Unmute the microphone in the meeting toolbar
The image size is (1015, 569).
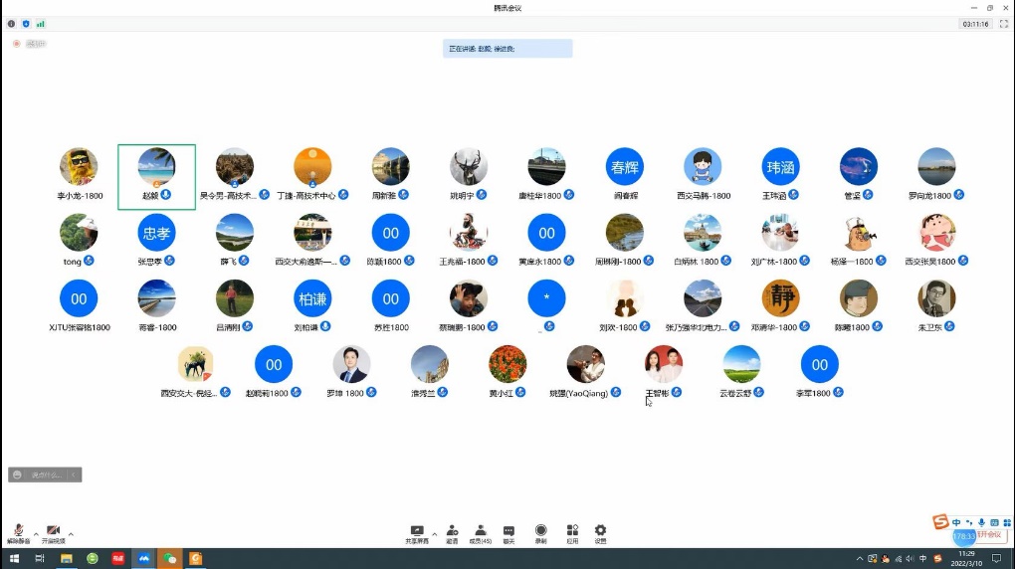(x=17, y=532)
